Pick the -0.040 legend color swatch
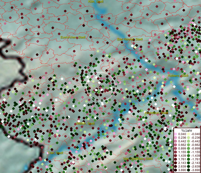 (189, 134)
